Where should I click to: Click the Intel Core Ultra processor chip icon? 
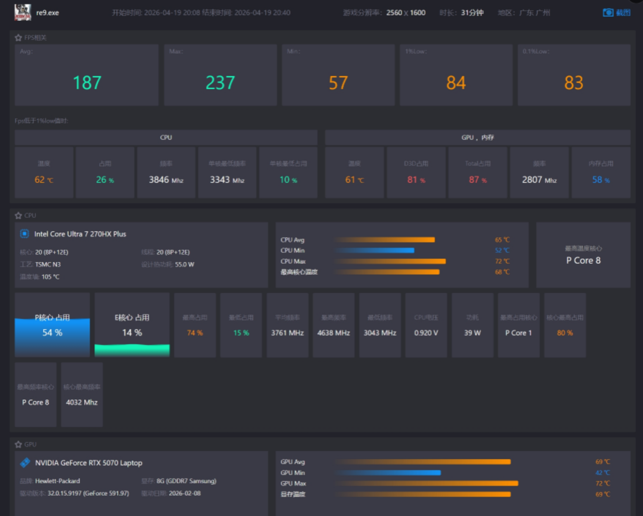pyautogui.click(x=24, y=234)
